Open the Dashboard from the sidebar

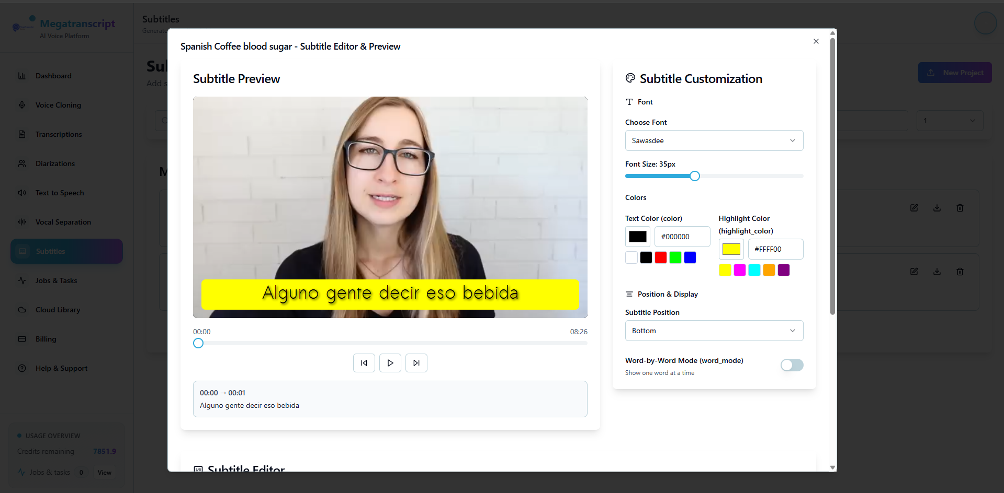(53, 76)
